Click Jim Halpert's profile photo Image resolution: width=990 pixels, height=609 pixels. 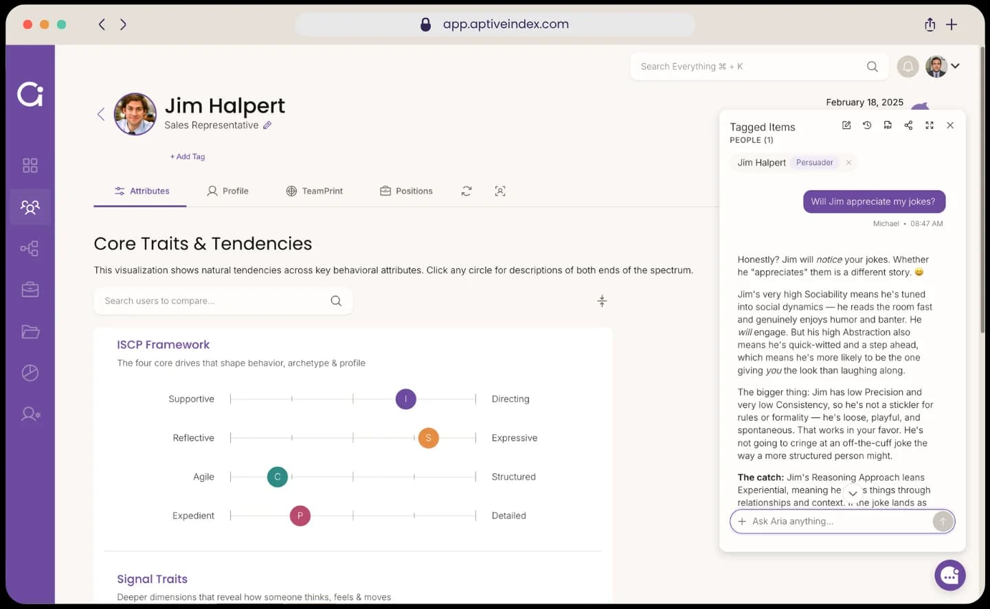(135, 114)
